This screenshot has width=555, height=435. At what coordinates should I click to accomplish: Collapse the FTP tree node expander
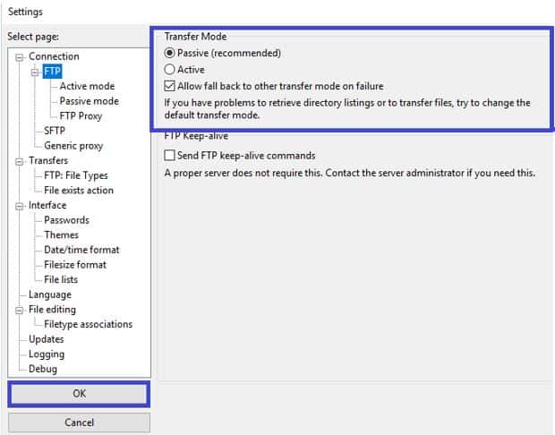pos(35,72)
